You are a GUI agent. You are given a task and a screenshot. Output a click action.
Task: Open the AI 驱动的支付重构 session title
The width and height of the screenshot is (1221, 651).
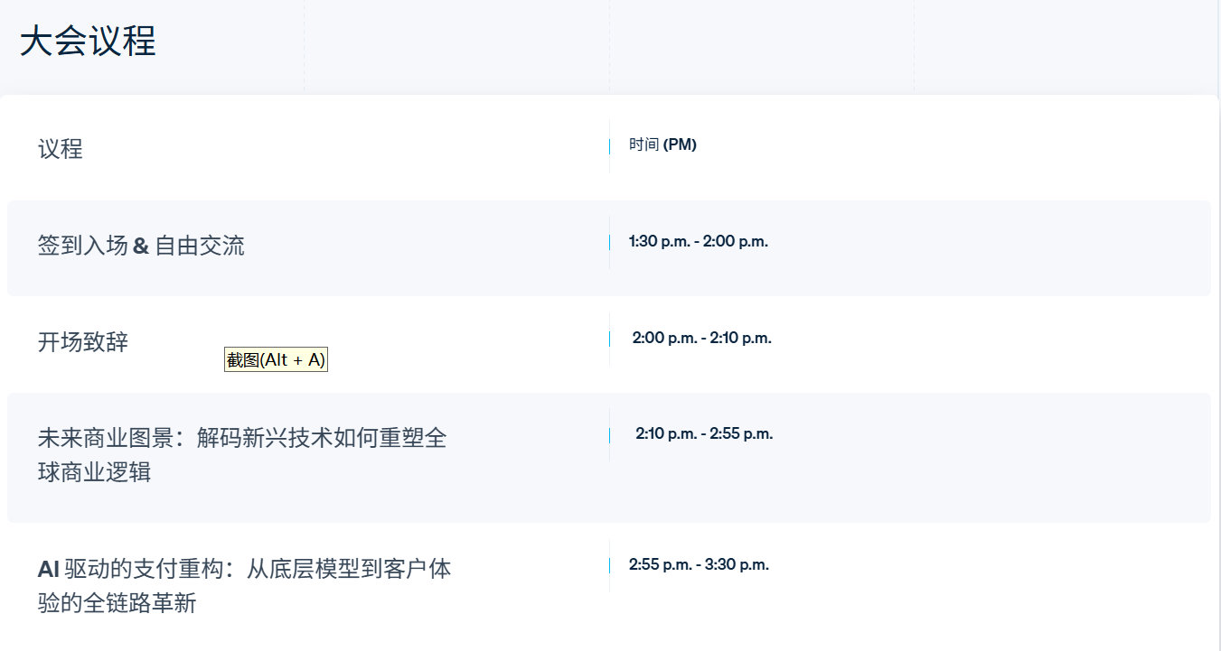244,569
